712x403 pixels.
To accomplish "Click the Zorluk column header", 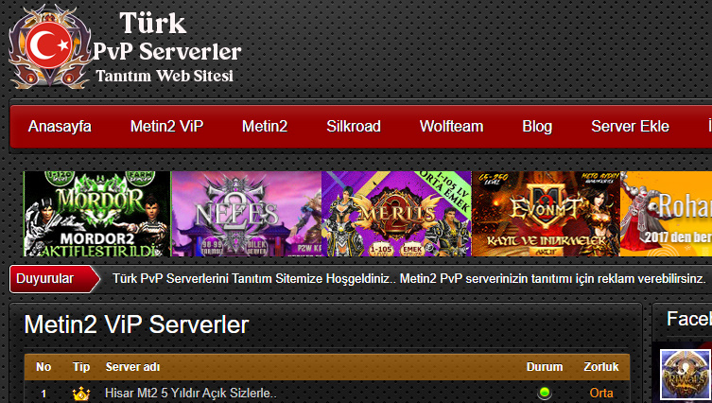I will click(601, 367).
